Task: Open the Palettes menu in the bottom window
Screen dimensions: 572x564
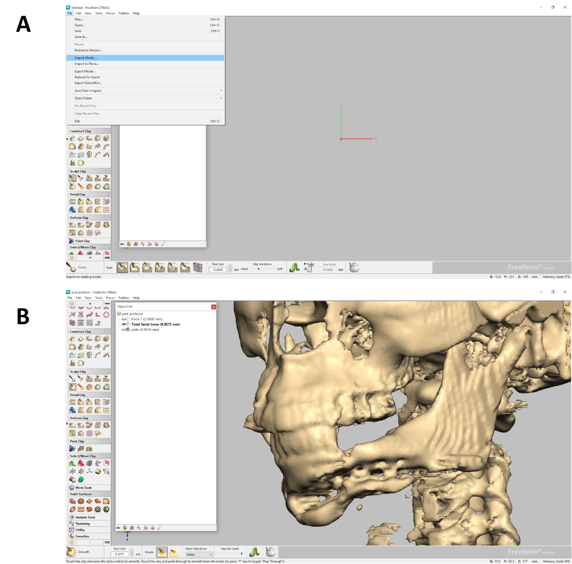Action: (x=124, y=298)
